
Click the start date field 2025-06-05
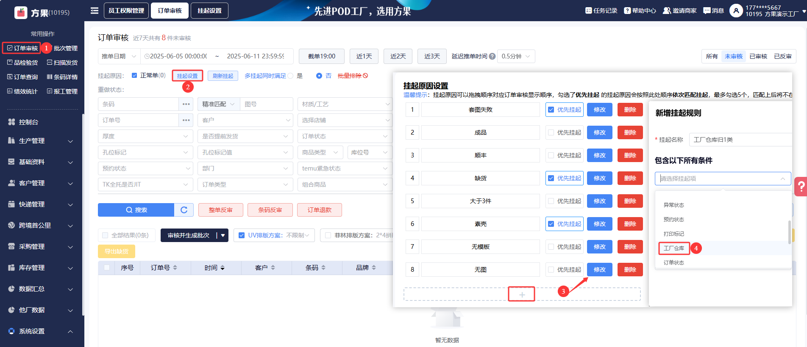point(178,56)
